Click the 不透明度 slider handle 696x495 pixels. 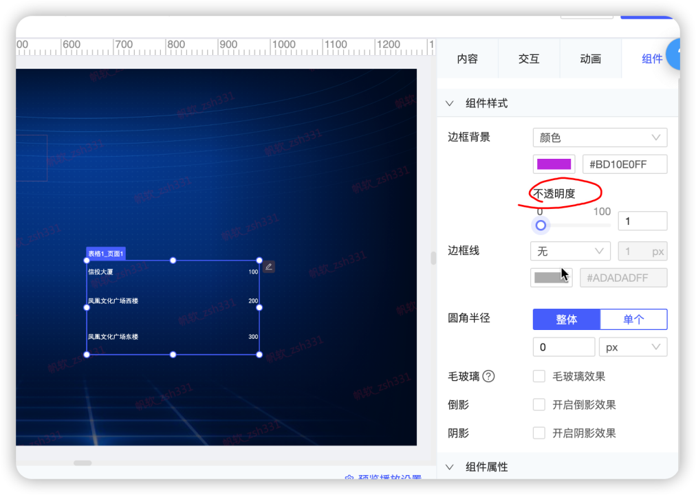tap(541, 225)
